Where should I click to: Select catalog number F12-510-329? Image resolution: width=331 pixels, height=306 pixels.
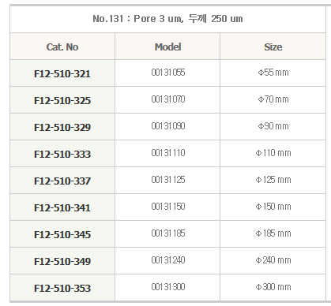point(62,127)
